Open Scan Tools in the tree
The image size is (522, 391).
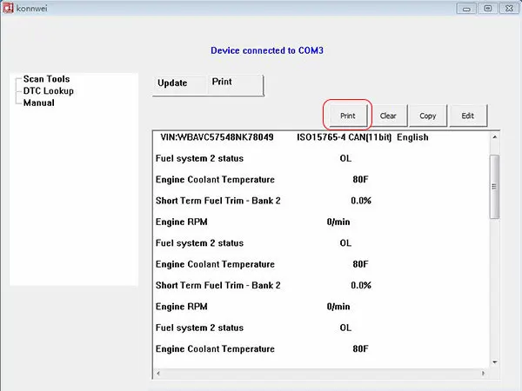[47, 79]
